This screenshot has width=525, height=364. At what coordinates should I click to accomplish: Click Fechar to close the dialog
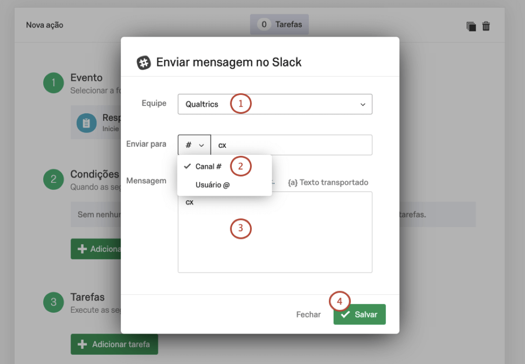point(308,314)
